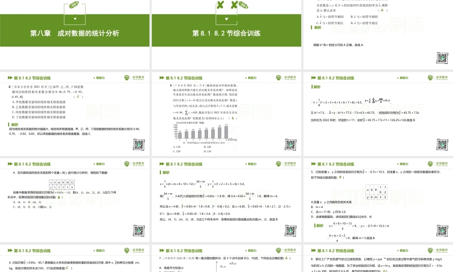This screenshot has height=272, width=453.
Task: Click the pencil icon above the chapter title slide
Action: [x=75, y=5]
